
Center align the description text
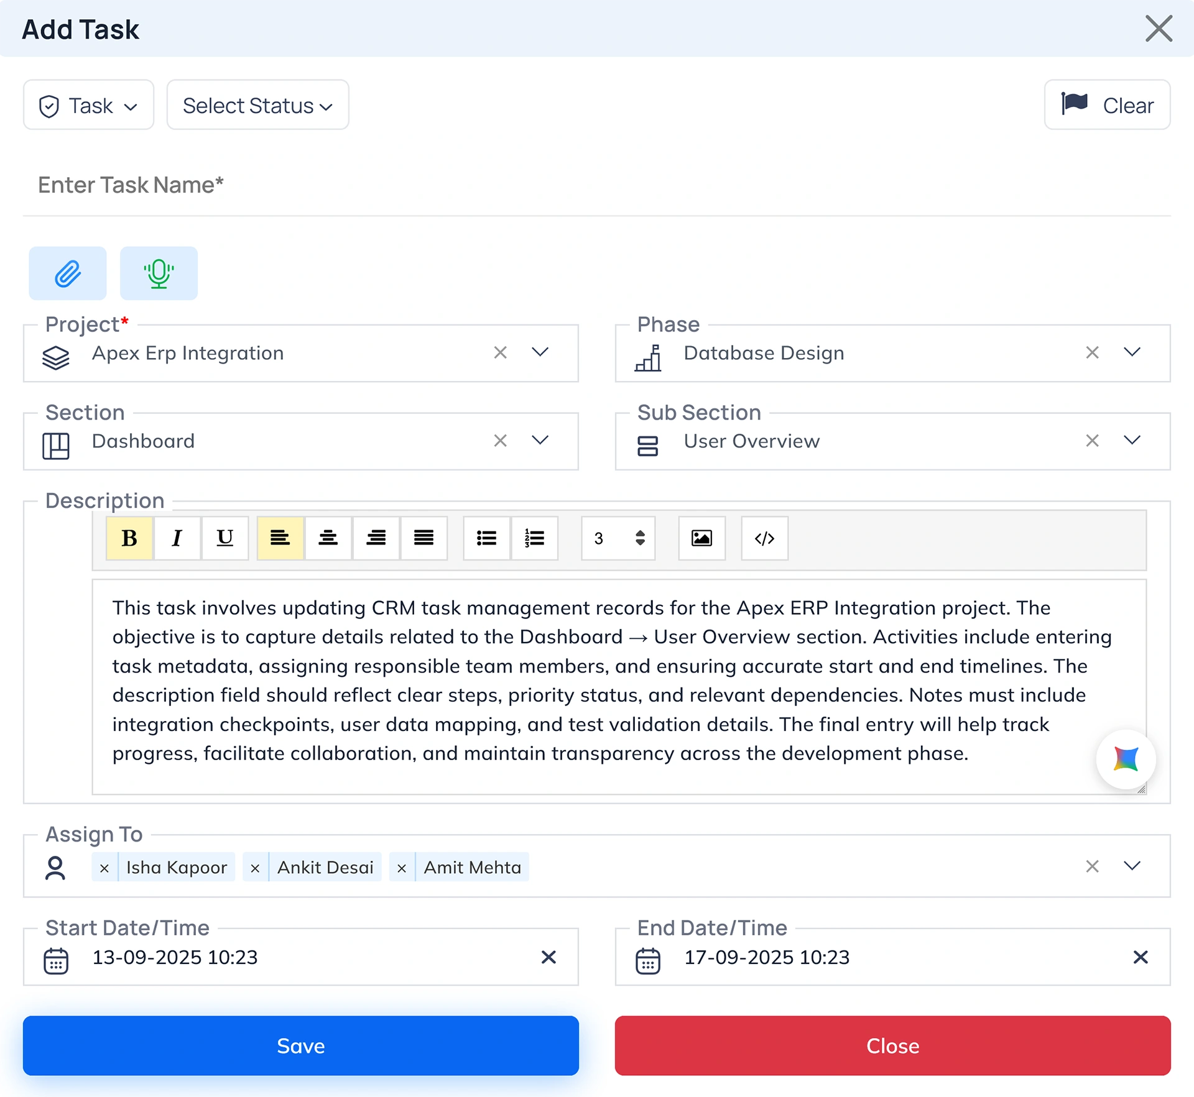coord(328,538)
